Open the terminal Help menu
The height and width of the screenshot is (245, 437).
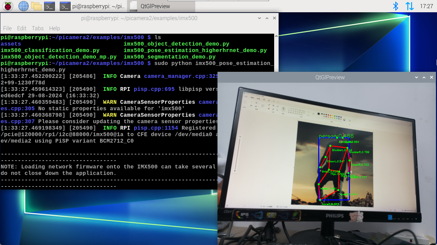[x=55, y=28]
